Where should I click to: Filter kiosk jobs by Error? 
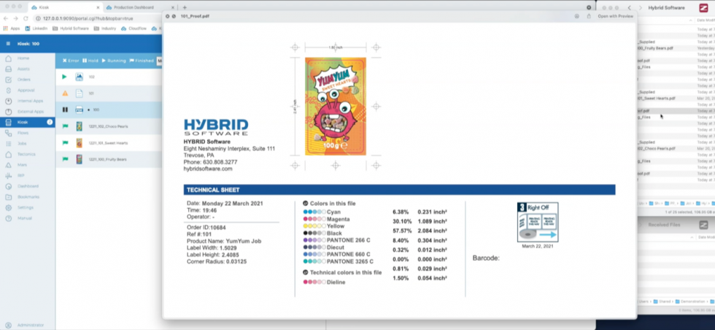pyautogui.click(x=71, y=61)
